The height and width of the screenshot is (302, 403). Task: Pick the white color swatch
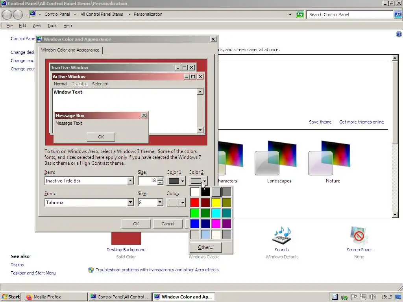(195, 192)
